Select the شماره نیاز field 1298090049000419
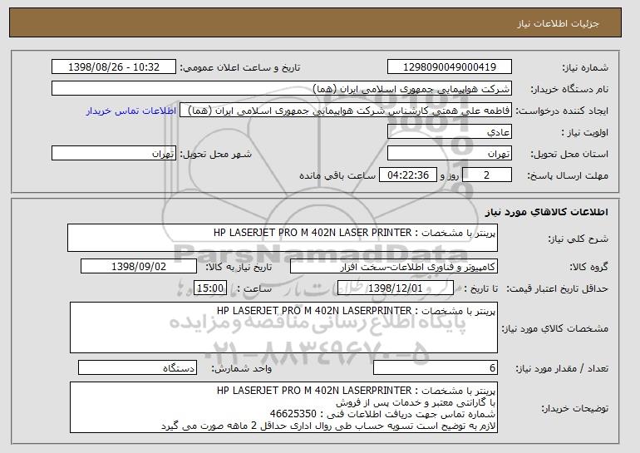The width and height of the screenshot is (640, 453). 450,67
